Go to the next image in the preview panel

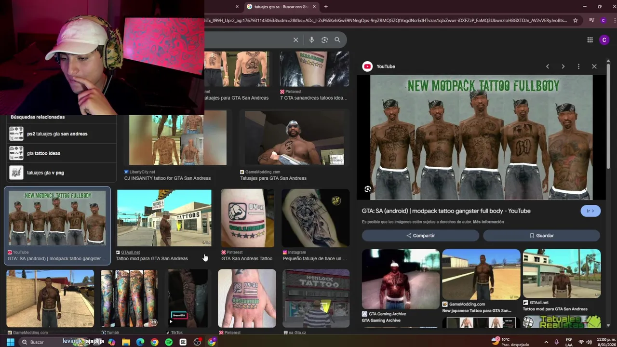563,67
